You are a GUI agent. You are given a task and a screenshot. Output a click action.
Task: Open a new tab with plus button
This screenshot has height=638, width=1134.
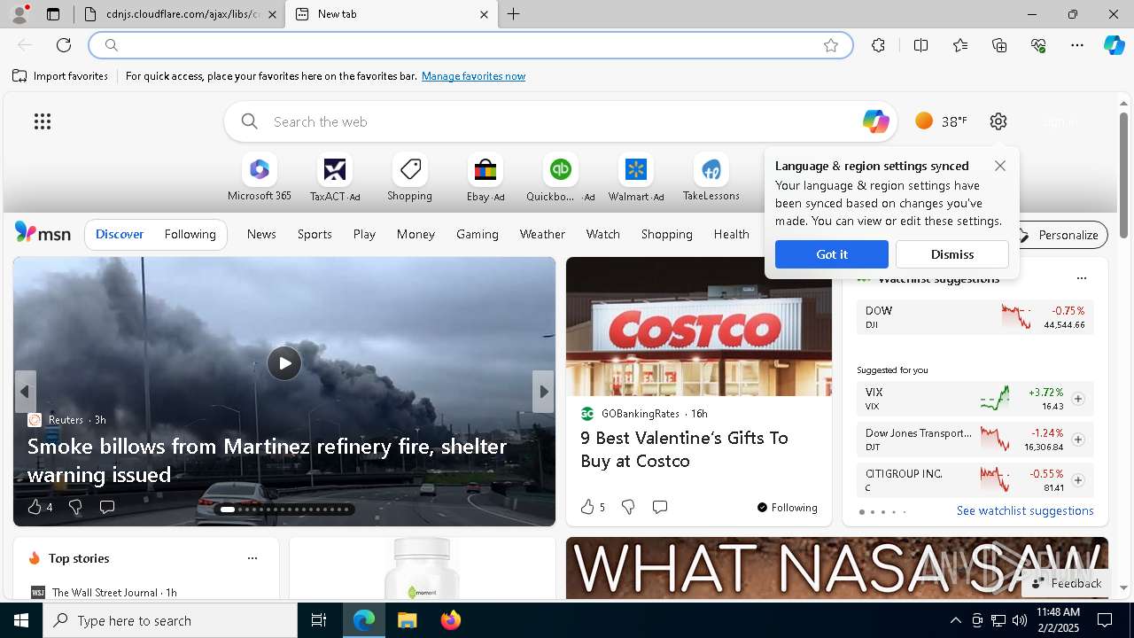point(514,14)
